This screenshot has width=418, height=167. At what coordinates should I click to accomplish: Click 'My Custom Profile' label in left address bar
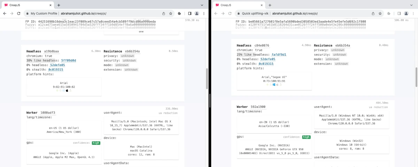point(44,13)
